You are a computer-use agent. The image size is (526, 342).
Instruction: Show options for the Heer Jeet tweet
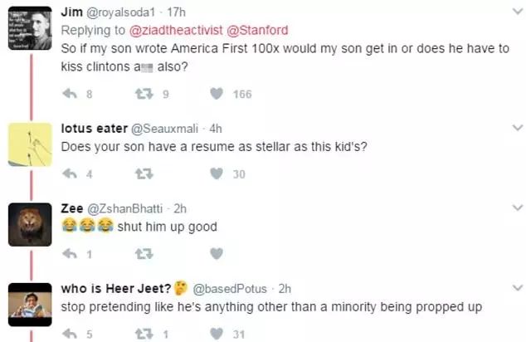[517, 288]
